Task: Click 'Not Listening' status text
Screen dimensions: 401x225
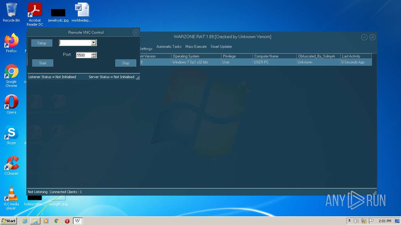Action: pos(38,192)
